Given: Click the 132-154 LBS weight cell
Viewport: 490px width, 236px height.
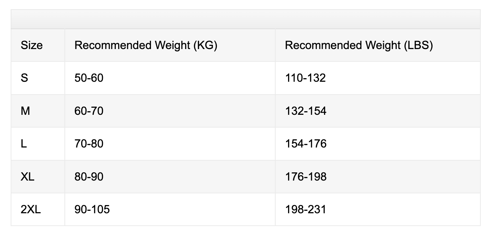Looking at the screenshot, I should (306, 111).
